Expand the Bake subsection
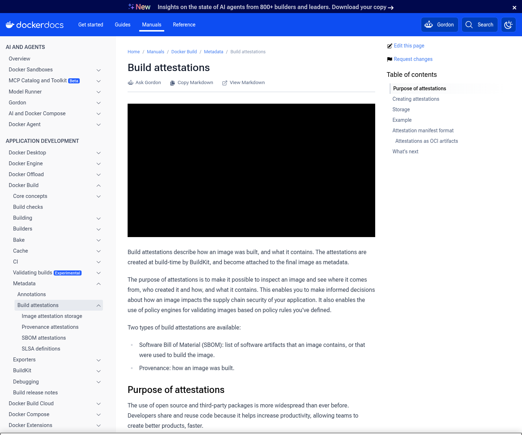This screenshot has height=435, width=522. pos(99,240)
